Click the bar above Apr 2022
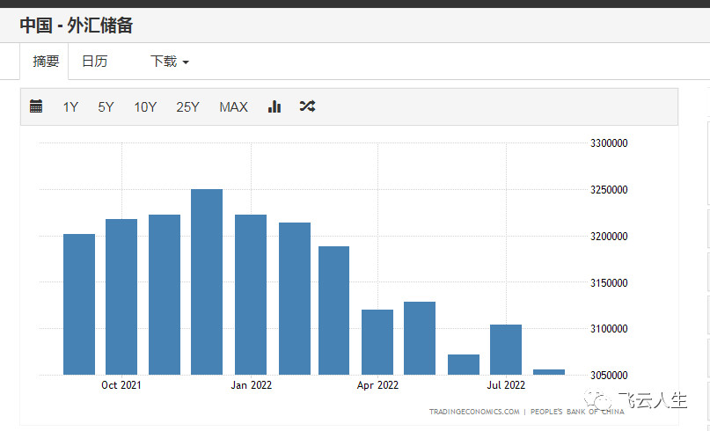The height and width of the screenshot is (431, 710). (x=377, y=342)
